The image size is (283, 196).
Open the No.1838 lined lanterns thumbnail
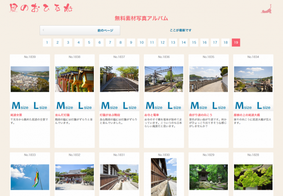point(75,79)
